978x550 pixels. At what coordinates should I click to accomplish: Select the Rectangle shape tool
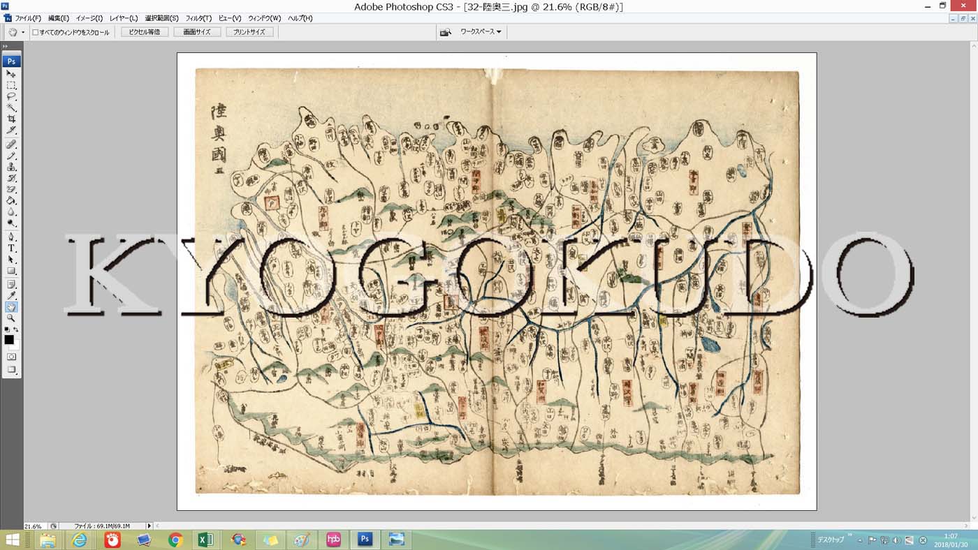pos(11,270)
